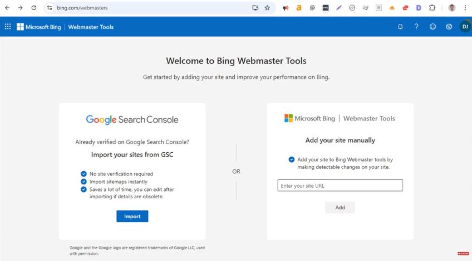Screen dimensions: 472x261
Task: Open the circular slash extension icon
Action: tap(352, 8)
